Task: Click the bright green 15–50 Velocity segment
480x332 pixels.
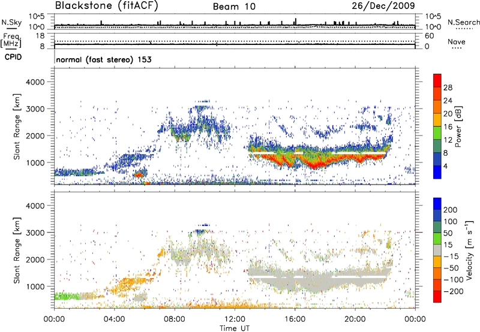Action: click(437, 239)
